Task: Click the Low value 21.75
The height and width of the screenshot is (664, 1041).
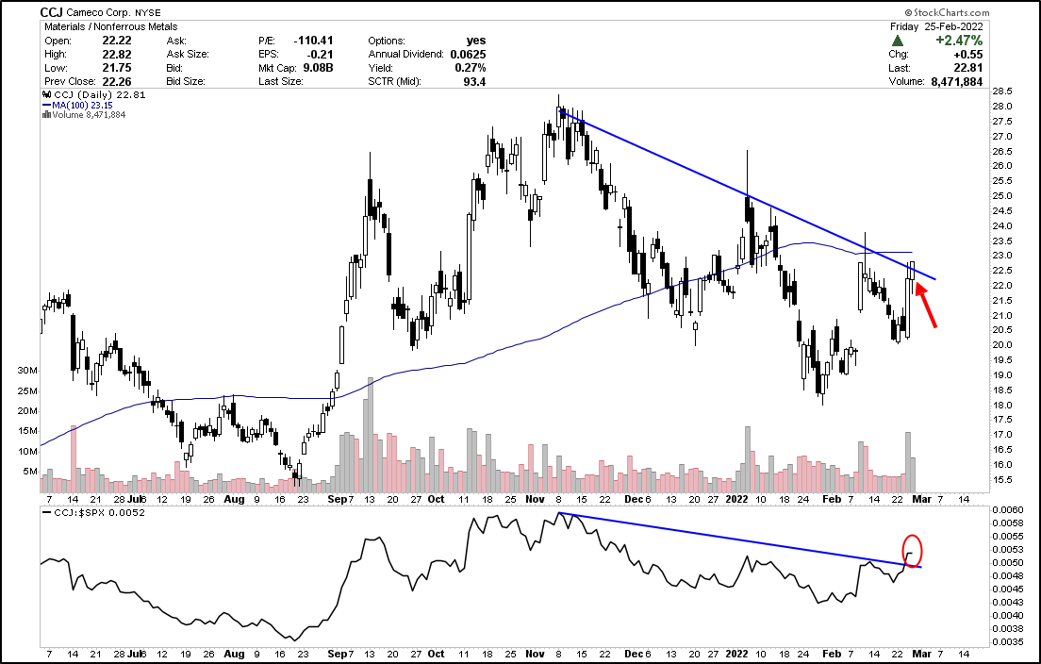Action: (x=117, y=68)
